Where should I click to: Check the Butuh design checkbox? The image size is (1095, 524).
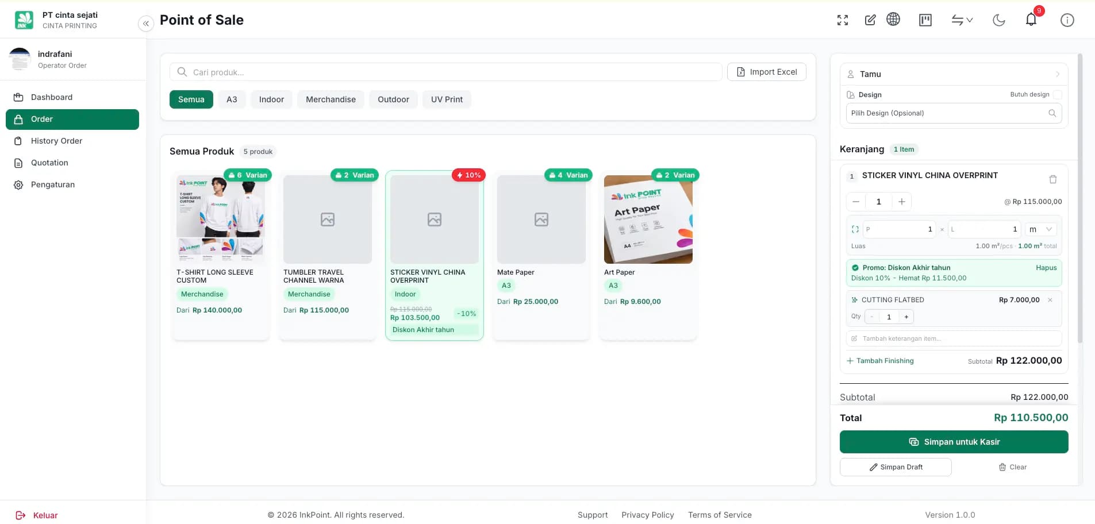click(1058, 95)
